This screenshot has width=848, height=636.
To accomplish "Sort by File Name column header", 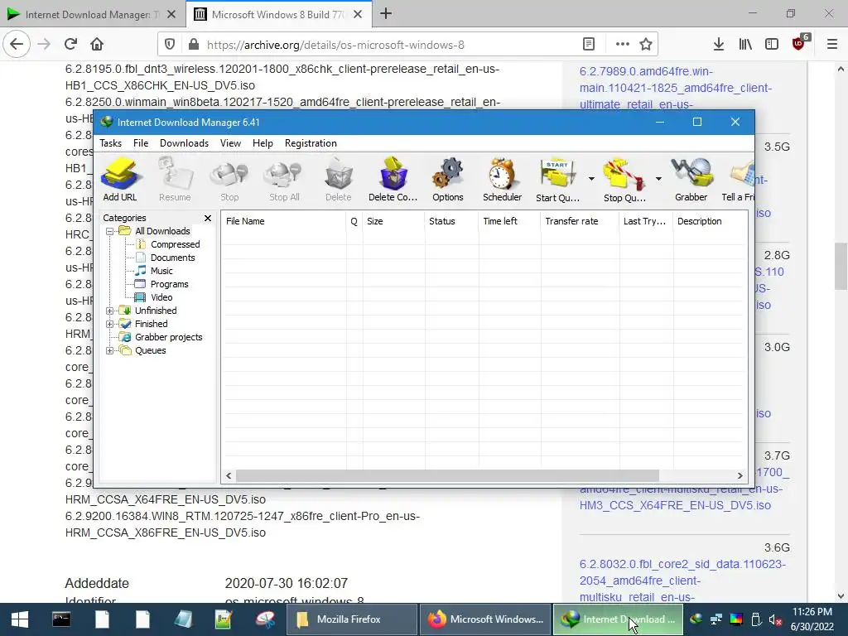I will coord(283,221).
